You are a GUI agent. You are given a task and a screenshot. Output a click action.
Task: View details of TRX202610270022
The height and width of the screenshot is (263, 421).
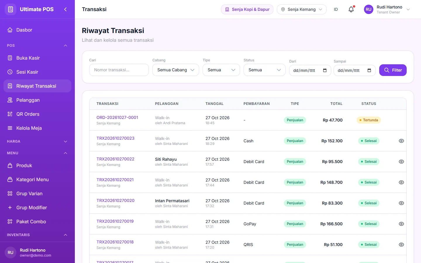pyautogui.click(x=401, y=162)
